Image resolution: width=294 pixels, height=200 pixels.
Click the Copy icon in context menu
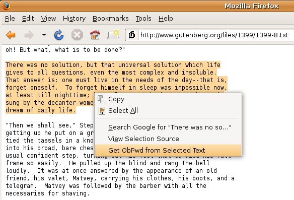pyautogui.click(x=101, y=99)
